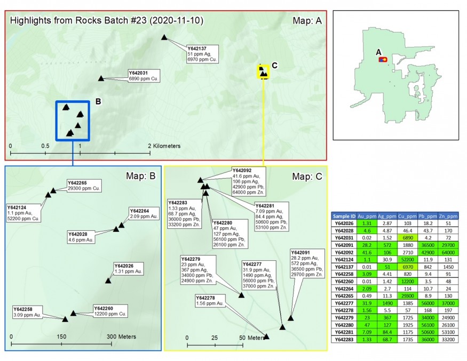Click the Pb cell 56100 in row Y642280

tap(428, 325)
